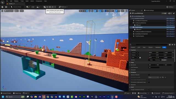
Task: Open the property matrix grid icon
Action: [170, 45]
